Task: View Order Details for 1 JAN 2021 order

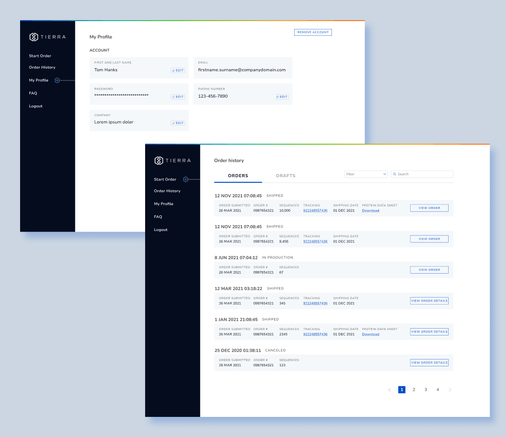Action: point(429,332)
